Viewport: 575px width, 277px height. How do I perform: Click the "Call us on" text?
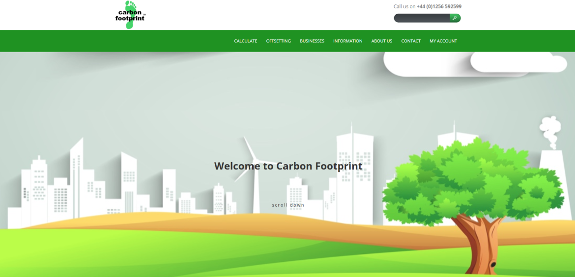[404, 6]
